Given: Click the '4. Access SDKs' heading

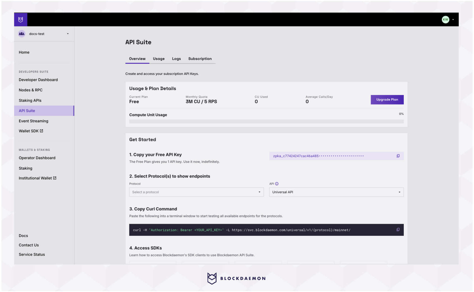Looking at the screenshot, I should 145,248.
